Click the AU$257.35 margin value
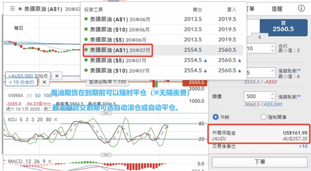Viewport: 311px width, 171px height. 295,138
